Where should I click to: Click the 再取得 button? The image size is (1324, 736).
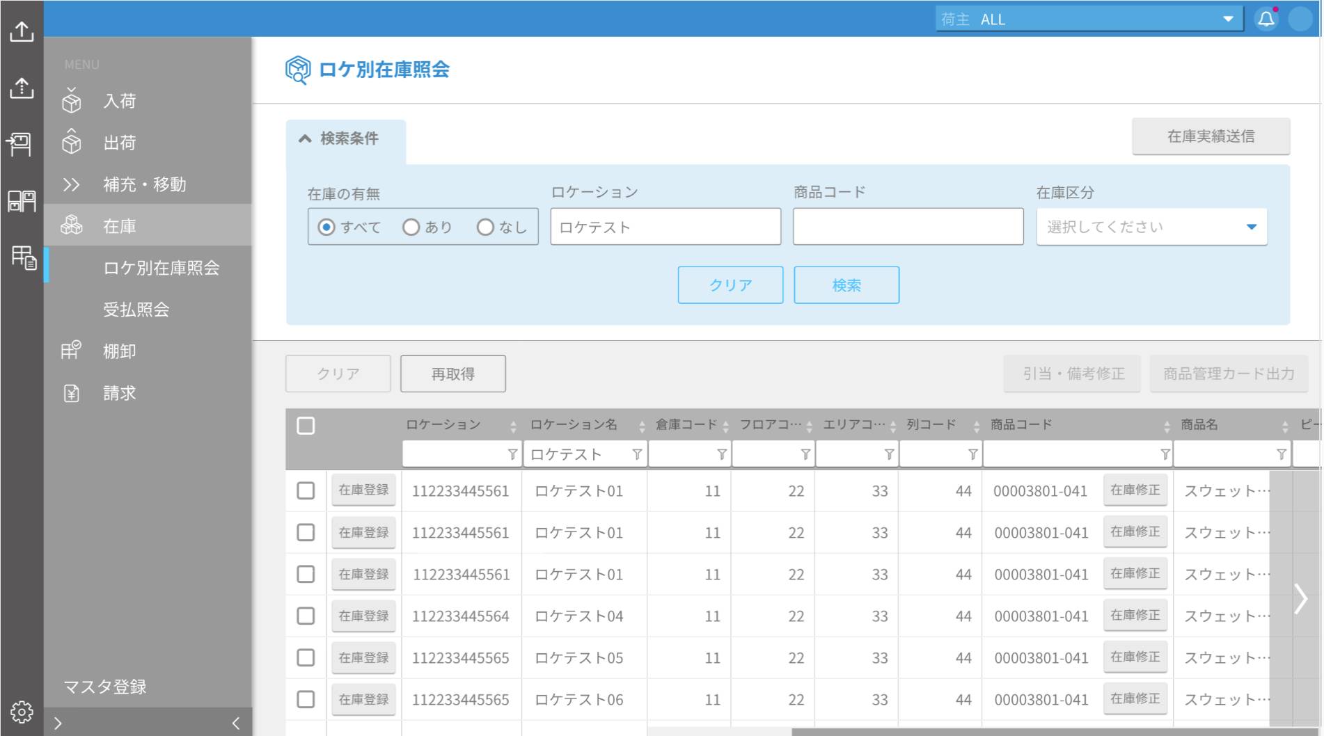point(453,374)
